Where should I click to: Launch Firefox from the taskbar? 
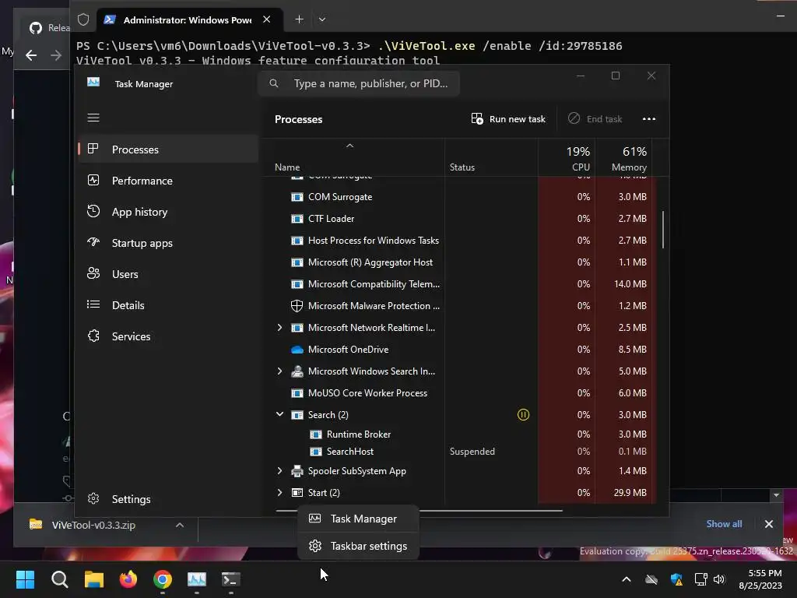(128, 579)
